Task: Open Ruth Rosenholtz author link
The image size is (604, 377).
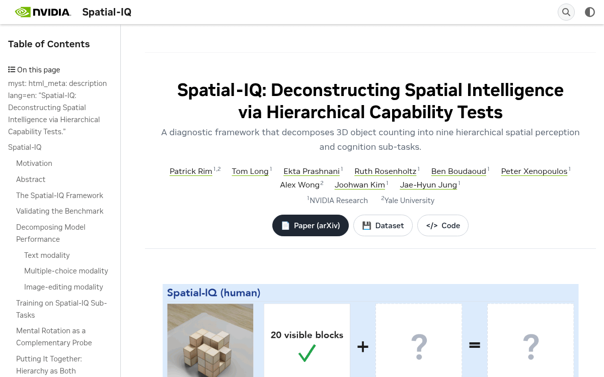Action: point(386,171)
